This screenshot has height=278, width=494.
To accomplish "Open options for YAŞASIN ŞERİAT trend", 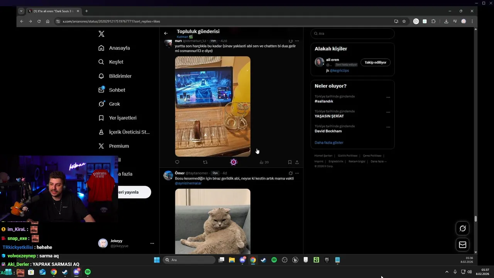I will click(388, 112).
